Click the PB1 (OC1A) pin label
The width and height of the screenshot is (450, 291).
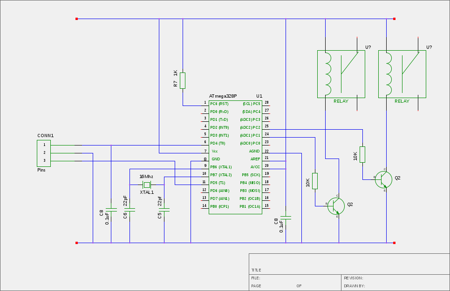[250, 206]
